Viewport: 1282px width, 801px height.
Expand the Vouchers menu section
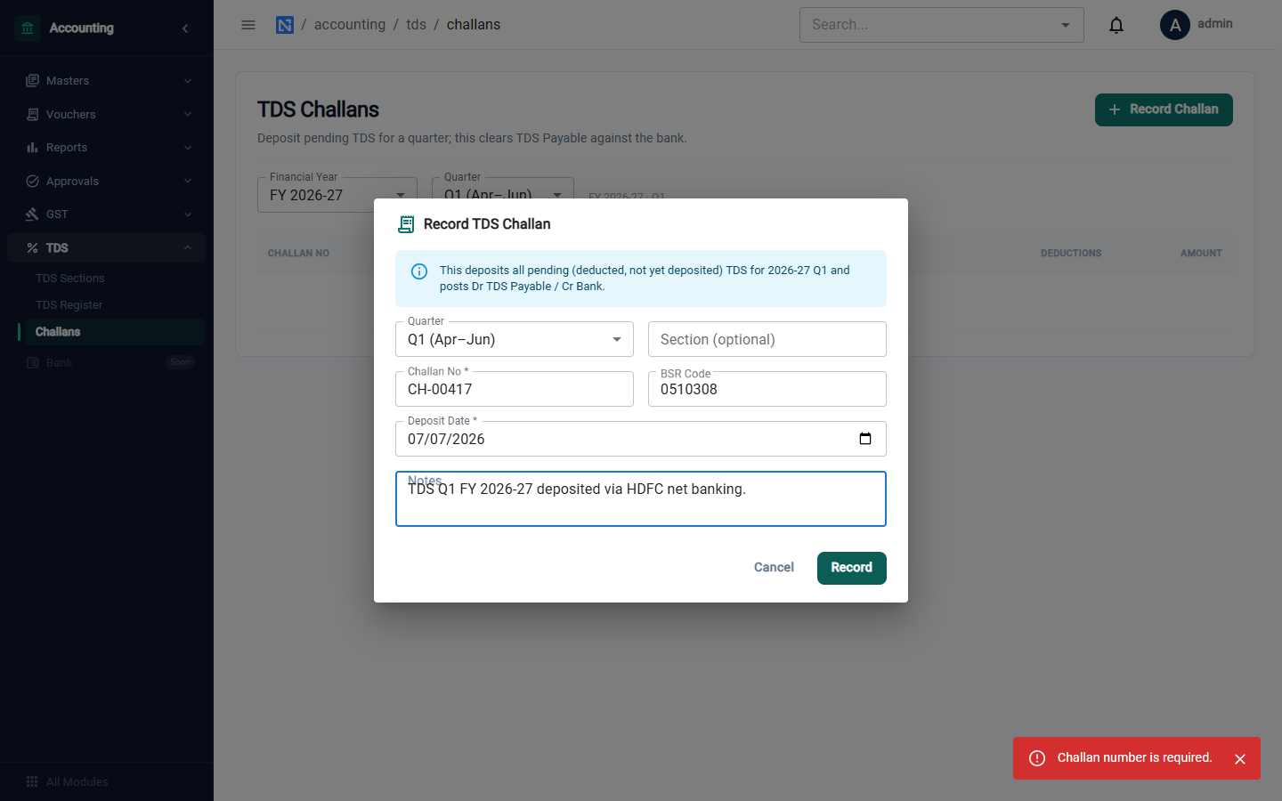(106, 115)
